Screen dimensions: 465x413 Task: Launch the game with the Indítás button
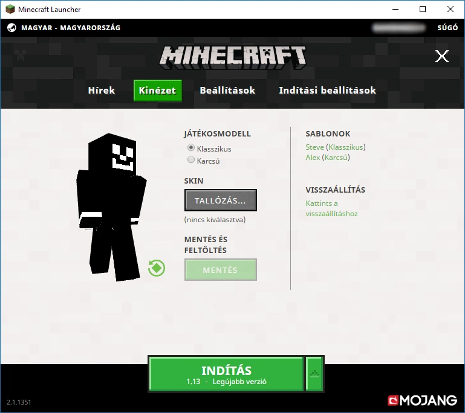pos(226,374)
